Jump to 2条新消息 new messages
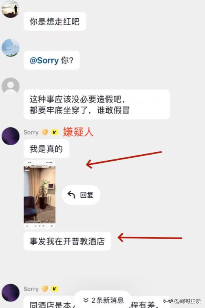Image resolution: width=205 pixels, height=308 pixels. pyautogui.click(x=103, y=300)
